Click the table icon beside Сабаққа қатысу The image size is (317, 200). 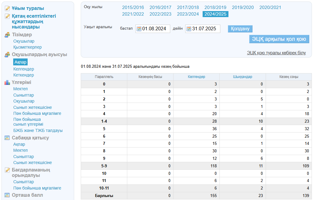[8, 138]
